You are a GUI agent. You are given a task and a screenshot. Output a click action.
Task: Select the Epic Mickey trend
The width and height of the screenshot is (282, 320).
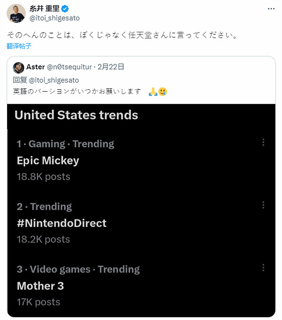click(x=48, y=160)
